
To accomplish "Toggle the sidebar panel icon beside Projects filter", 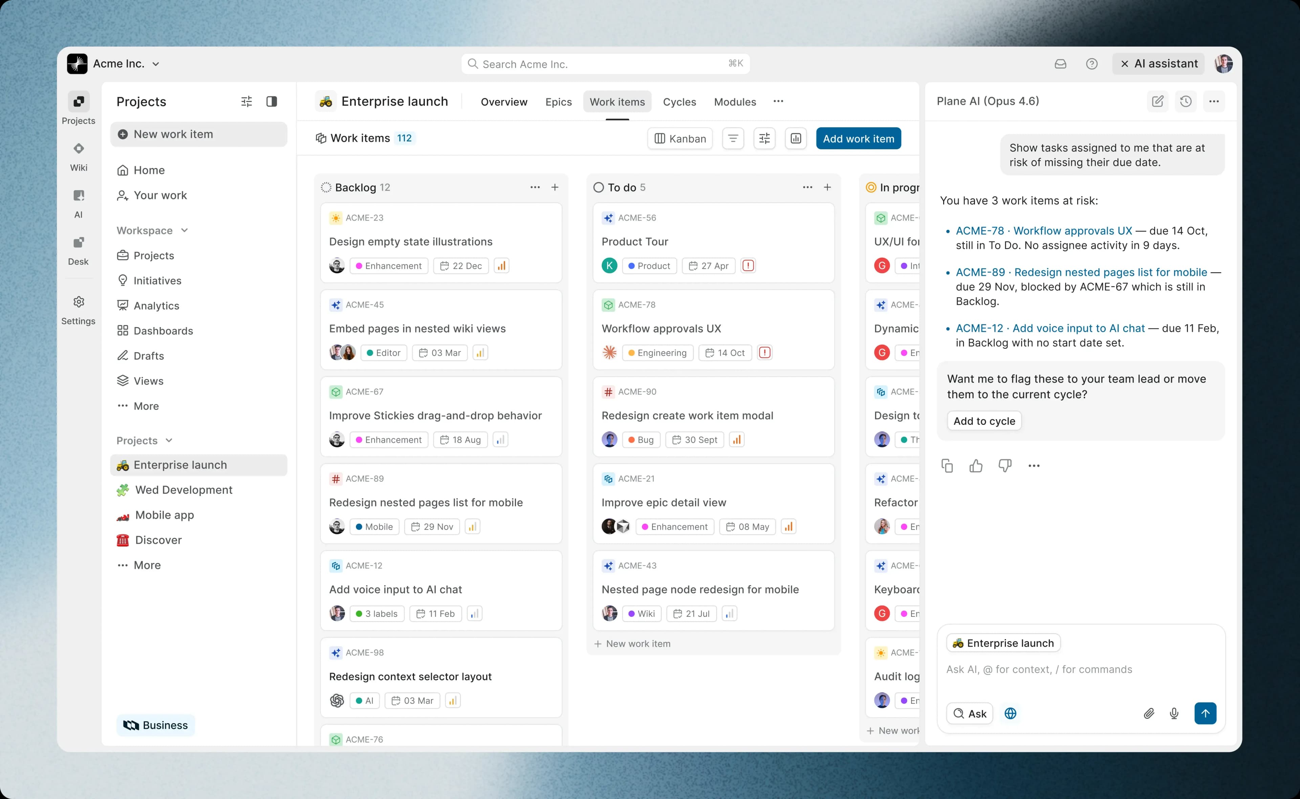I will (272, 101).
